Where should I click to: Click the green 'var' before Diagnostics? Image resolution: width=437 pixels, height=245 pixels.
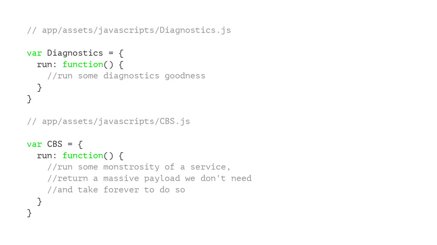pos(34,53)
